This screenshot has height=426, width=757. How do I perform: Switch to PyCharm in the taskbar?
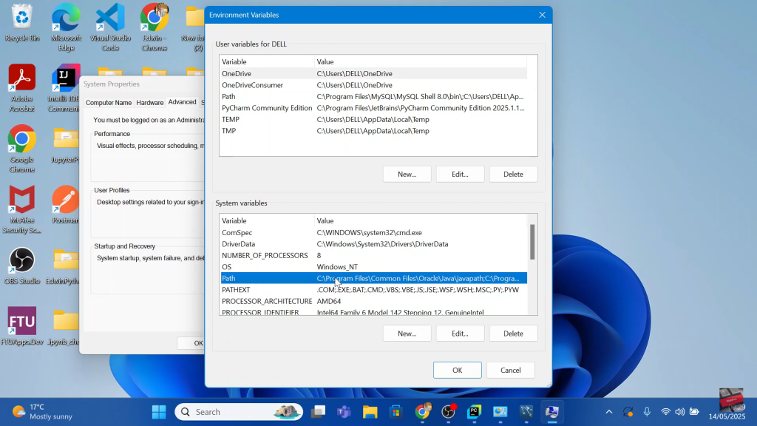tap(474, 412)
